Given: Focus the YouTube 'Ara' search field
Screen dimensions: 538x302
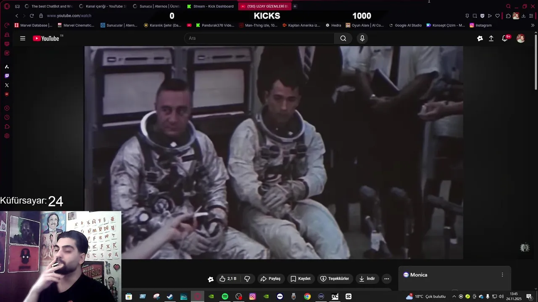Looking at the screenshot, I should 259,38.
